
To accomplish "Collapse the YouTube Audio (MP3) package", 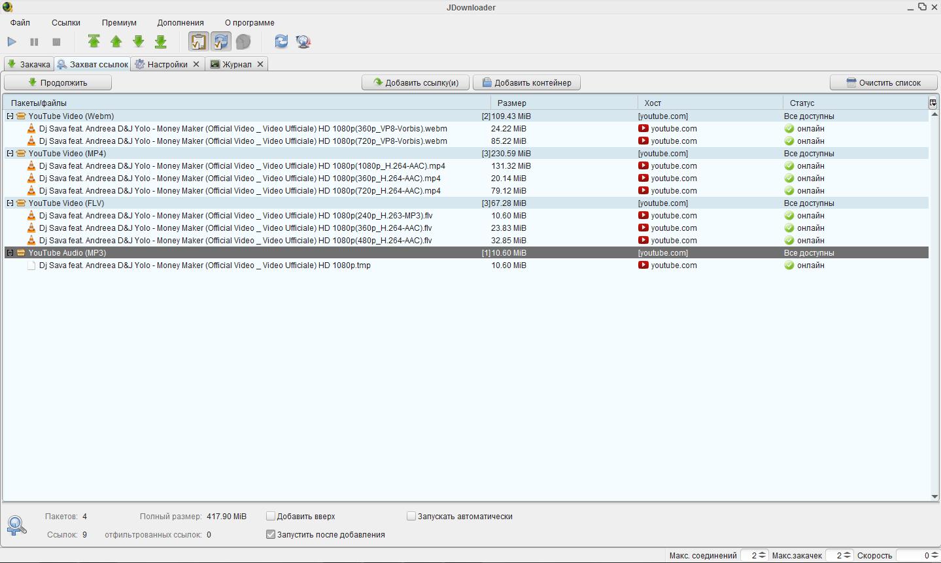I will coord(10,253).
